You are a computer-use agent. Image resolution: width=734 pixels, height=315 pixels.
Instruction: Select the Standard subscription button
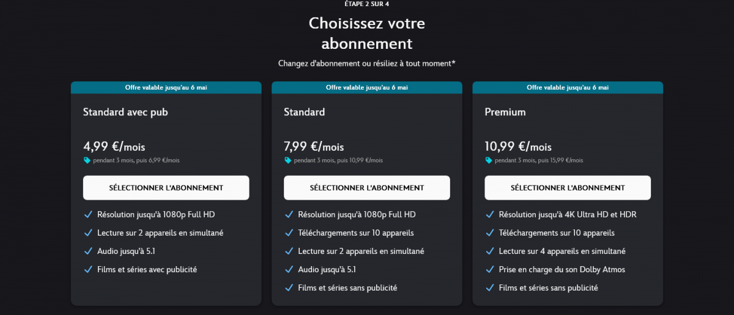(366, 187)
